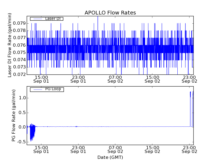Click the blue line sample in PG Loop legend
The image size is (215, 161).
point(37,89)
